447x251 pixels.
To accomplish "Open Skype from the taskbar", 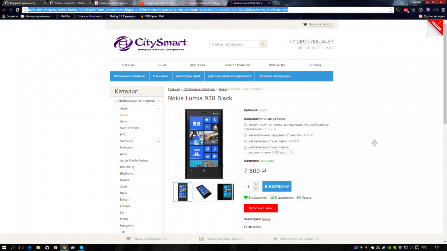I will coord(81,247).
